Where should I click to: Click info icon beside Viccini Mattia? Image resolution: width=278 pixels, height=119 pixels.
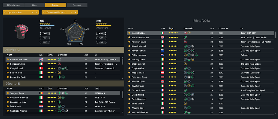point(129,33)
